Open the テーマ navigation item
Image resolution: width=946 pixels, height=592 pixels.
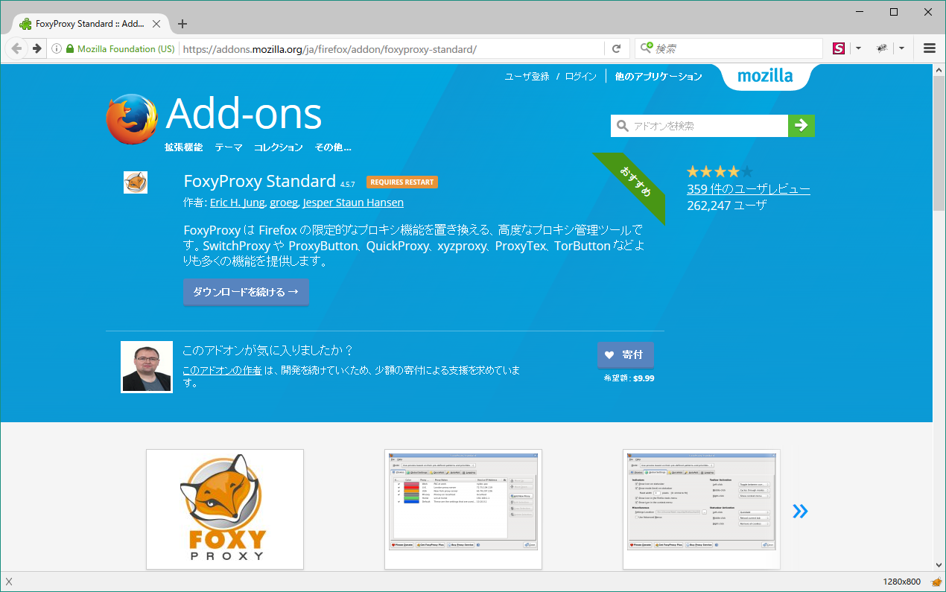[x=229, y=147]
